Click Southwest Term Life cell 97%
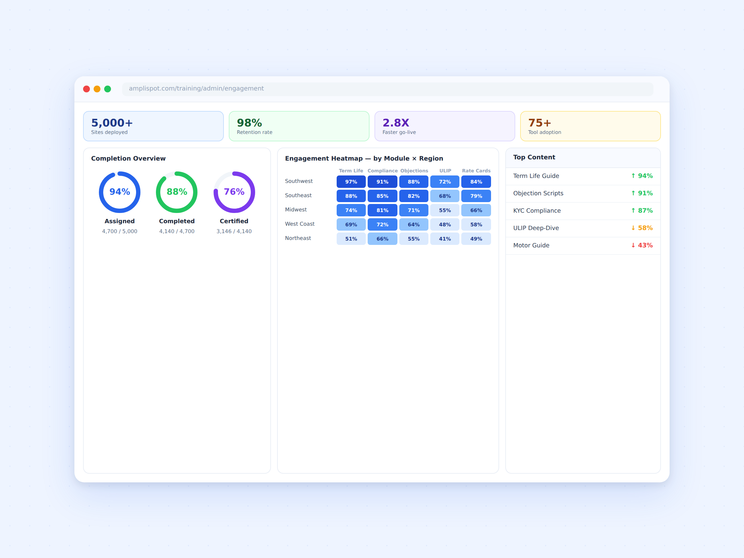The image size is (744, 558). [x=351, y=182]
